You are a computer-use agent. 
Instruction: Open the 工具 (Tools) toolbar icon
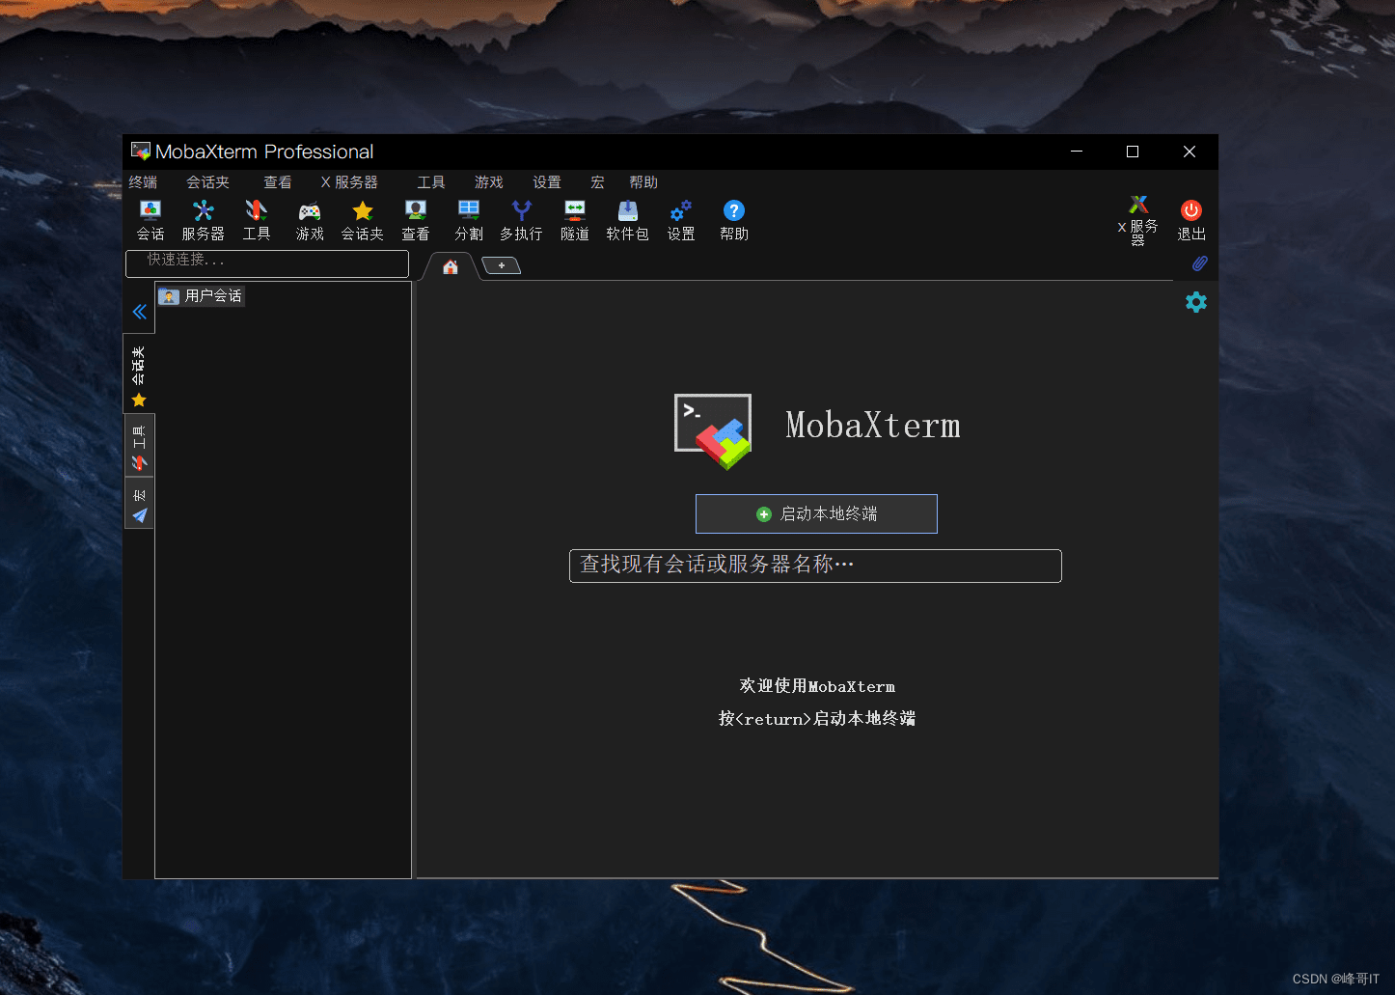coord(257,220)
